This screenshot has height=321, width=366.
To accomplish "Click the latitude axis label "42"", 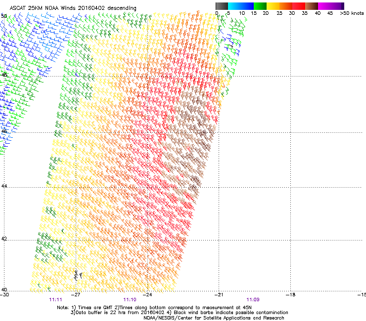I will tap(4, 239).
